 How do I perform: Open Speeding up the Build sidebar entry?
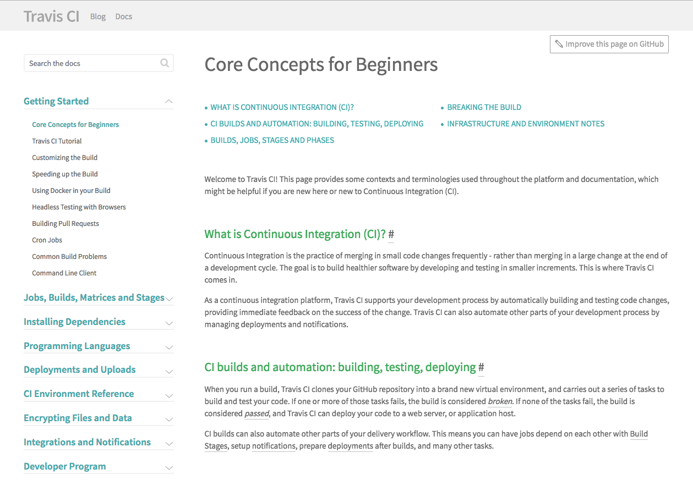pyautogui.click(x=65, y=174)
